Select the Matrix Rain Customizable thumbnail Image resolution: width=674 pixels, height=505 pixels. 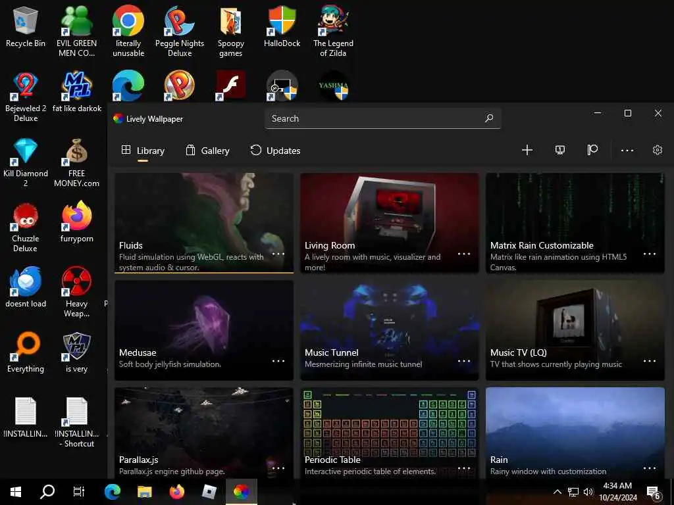[575, 223]
